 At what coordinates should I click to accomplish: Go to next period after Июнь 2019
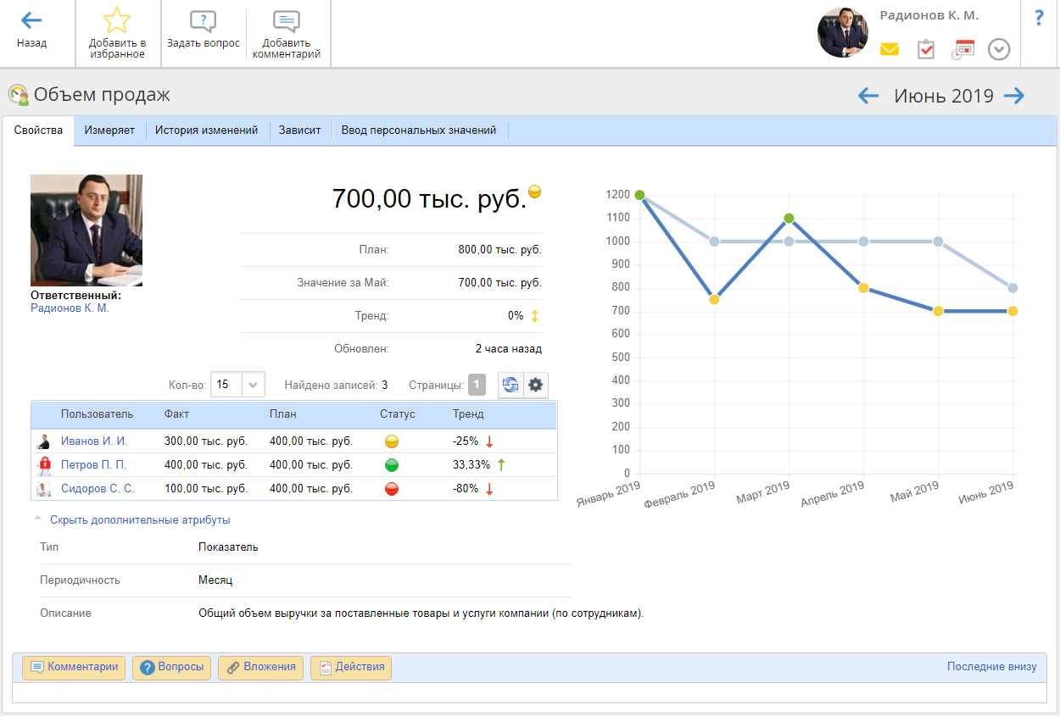[1014, 96]
